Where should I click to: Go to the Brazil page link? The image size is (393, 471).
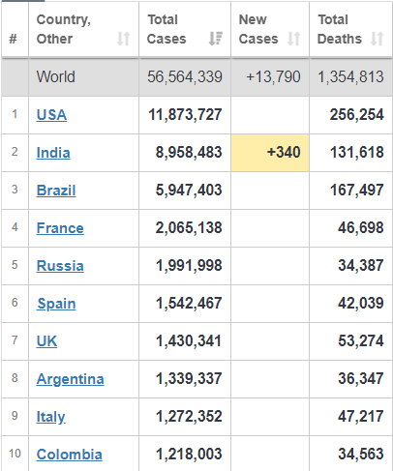click(56, 191)
